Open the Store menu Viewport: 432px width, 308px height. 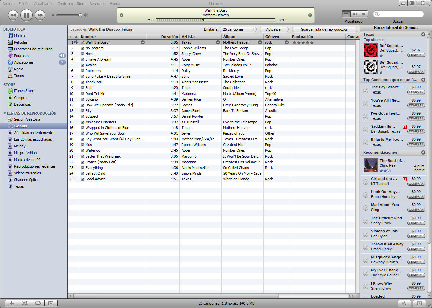81,4
